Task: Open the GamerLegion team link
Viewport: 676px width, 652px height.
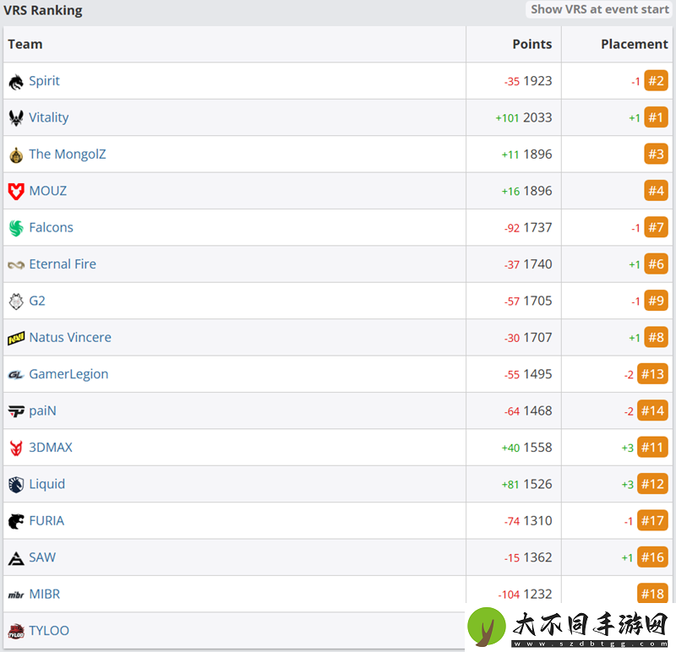Action: click(x=68, y=374)
